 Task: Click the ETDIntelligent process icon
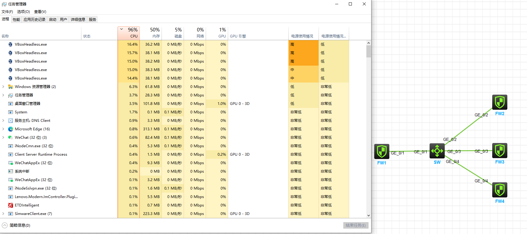(x=11, y=205)
